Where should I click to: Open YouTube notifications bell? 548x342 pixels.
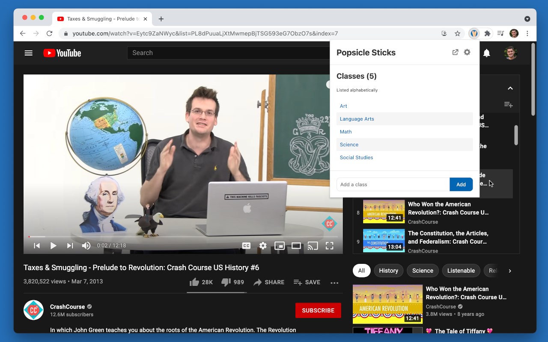click(487, 53)
